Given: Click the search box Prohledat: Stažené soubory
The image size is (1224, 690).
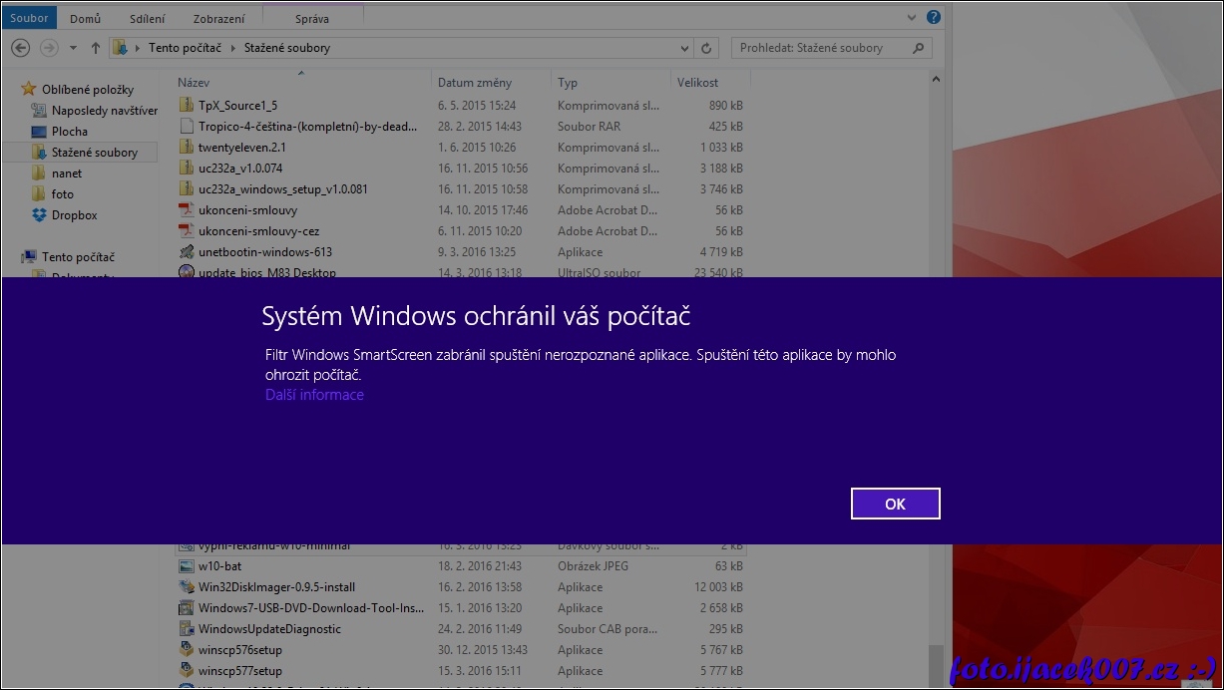Looking at the screenshot, I should coord(823,48).
